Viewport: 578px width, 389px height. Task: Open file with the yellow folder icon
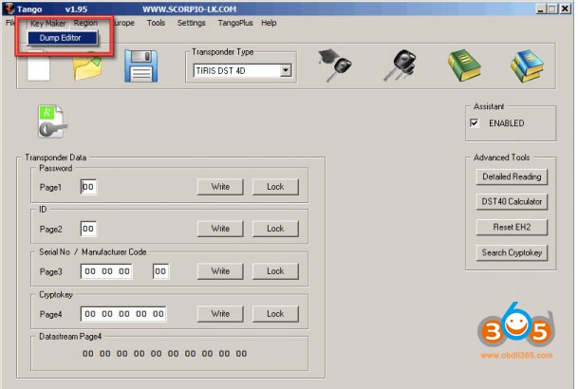[87, 67]
